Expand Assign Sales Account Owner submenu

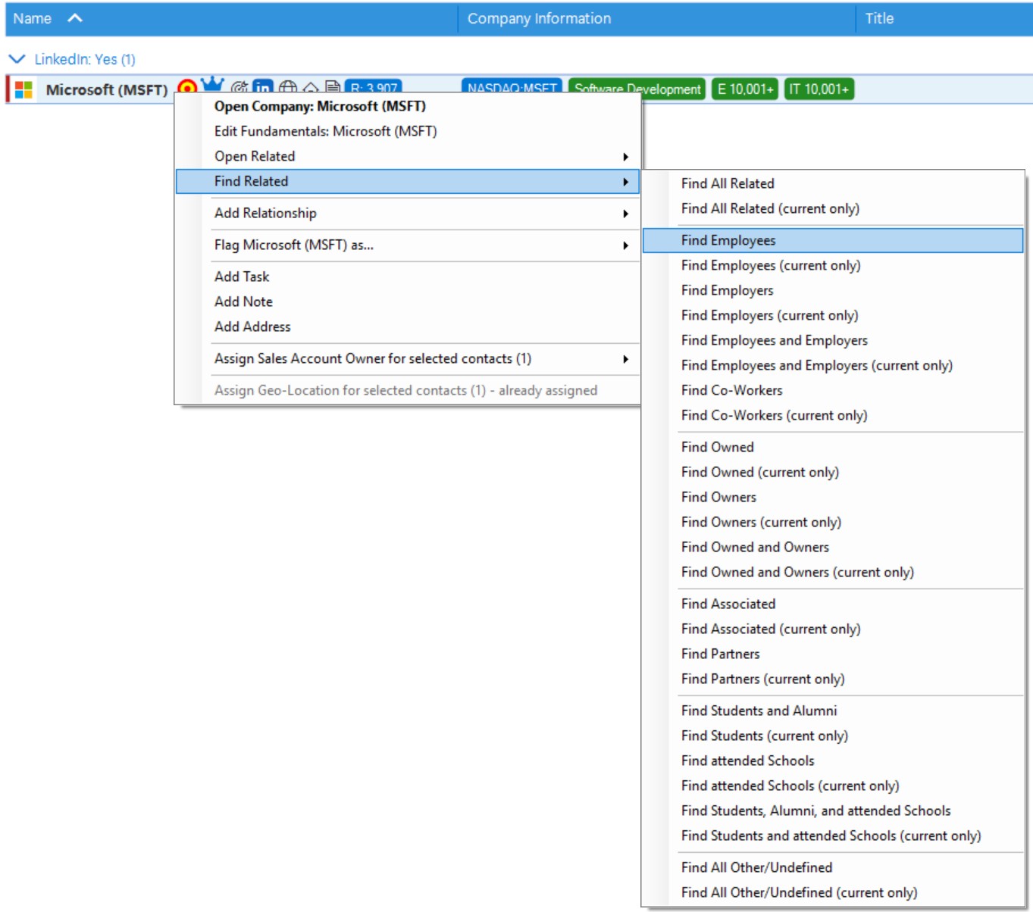(408, 358)
